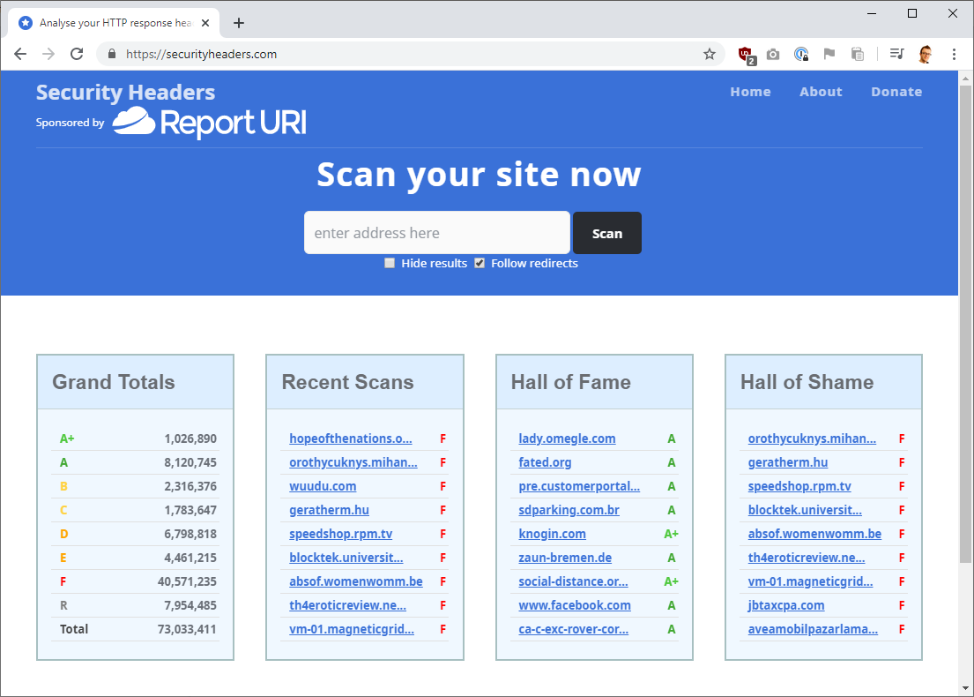Go to Donate in the navigation
Viewport: 974px width, 697px height.
[x=896, y=92]
